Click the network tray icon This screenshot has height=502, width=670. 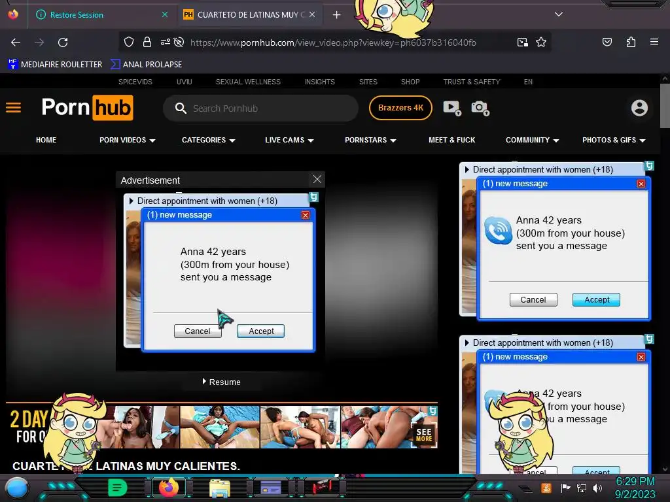(582, 488)
